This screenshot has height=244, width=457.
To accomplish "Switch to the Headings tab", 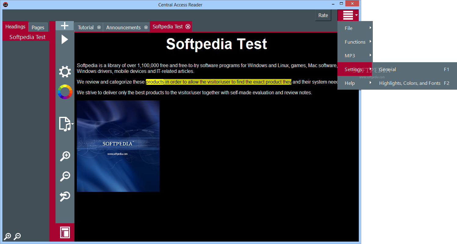I will (x=15, y=27).
